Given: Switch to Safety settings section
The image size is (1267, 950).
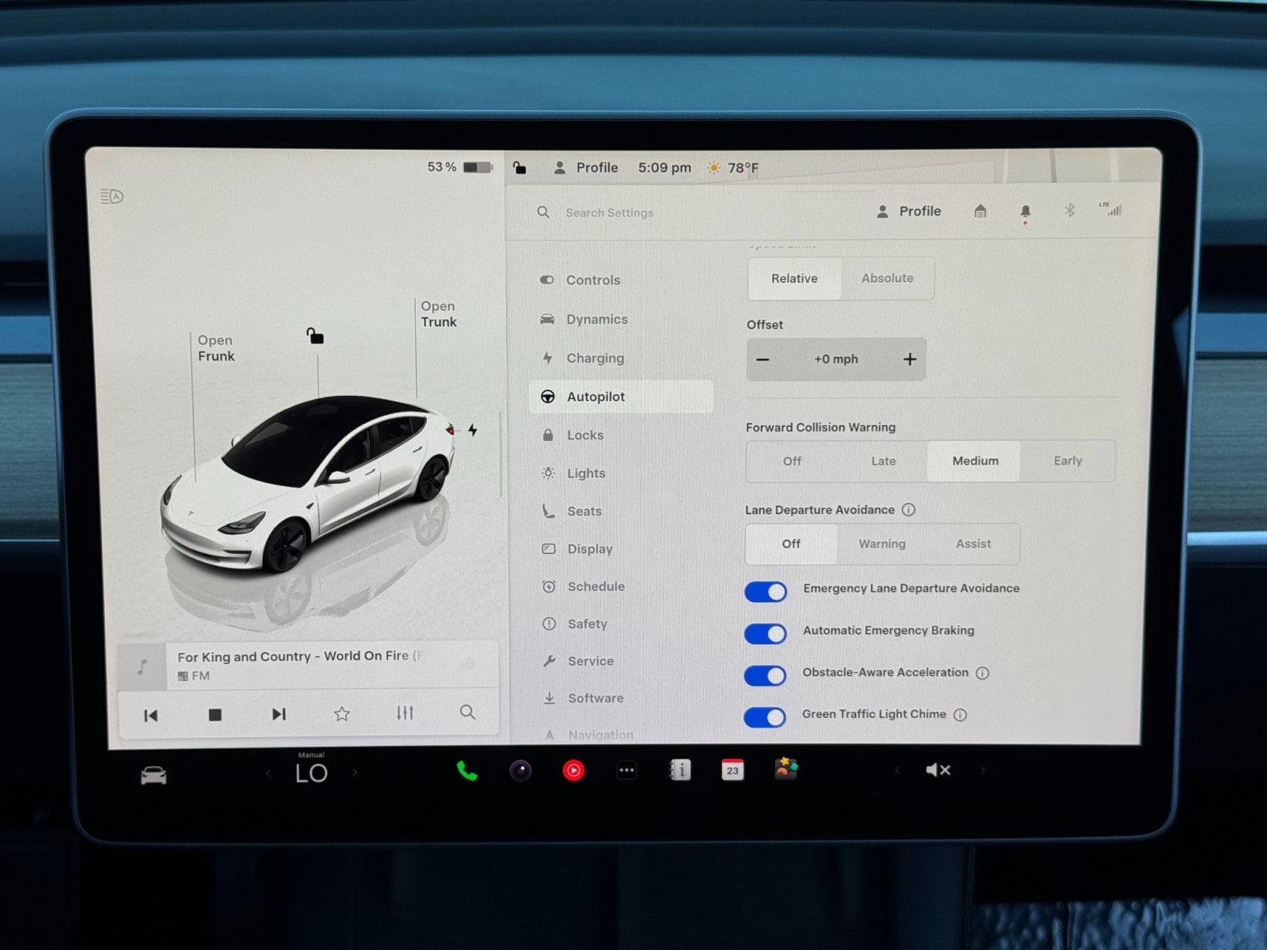Looking at the screenshot, I should pyautogui.click(x=587, y=624).
